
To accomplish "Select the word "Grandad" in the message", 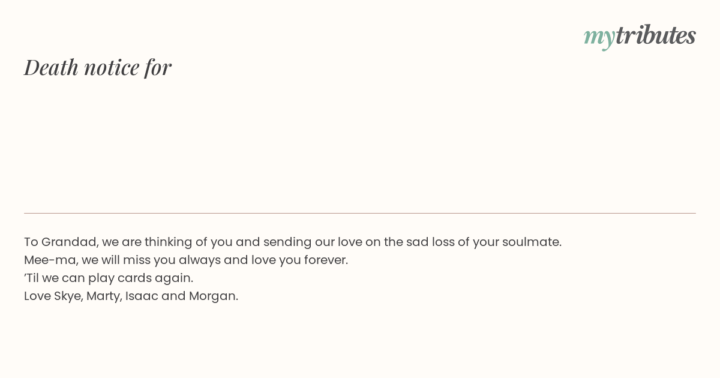I will [x=69, y=242].
